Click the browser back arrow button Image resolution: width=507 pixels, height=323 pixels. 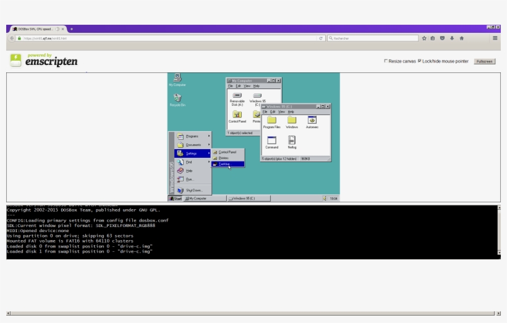click(x=12, y=38)
